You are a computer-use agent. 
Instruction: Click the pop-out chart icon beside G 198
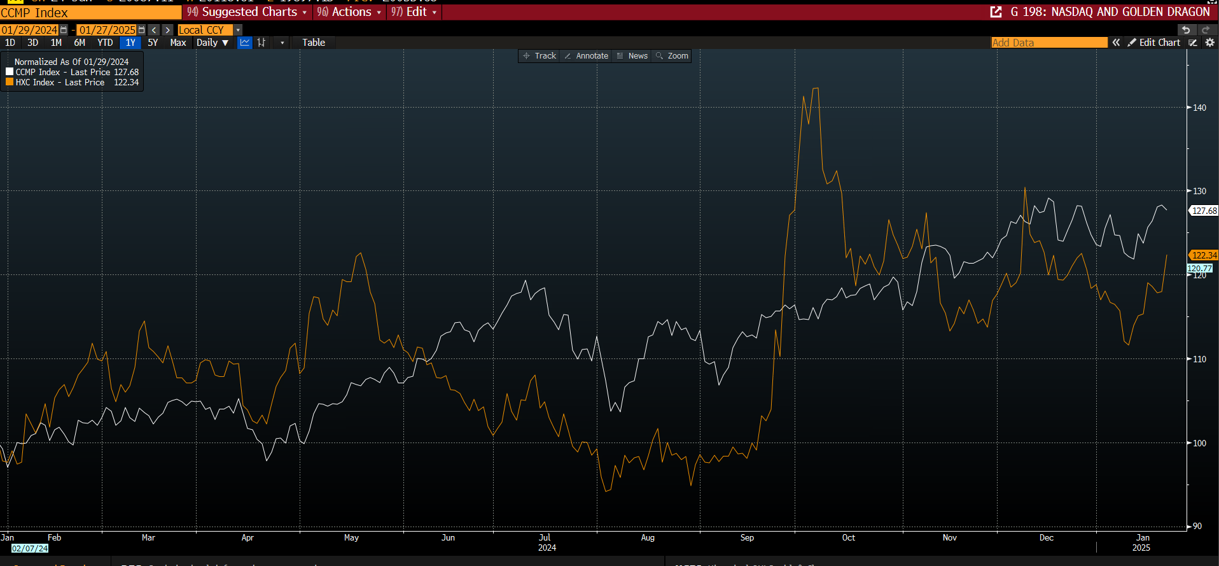[x=996, y=12]
